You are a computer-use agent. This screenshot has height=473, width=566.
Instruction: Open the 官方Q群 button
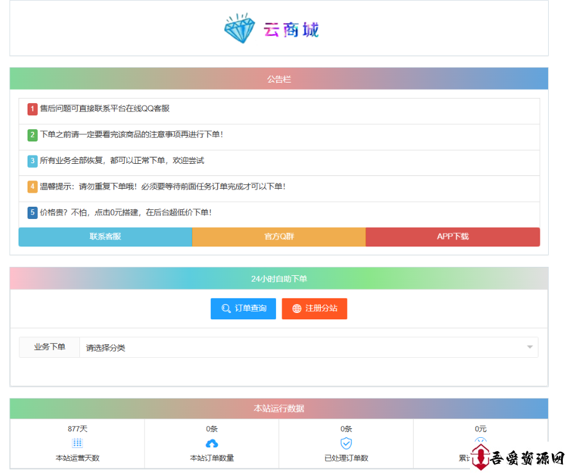279,237
